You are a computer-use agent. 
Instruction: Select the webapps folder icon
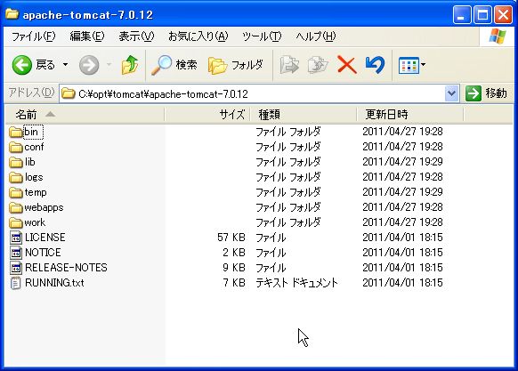pos(15,208)
